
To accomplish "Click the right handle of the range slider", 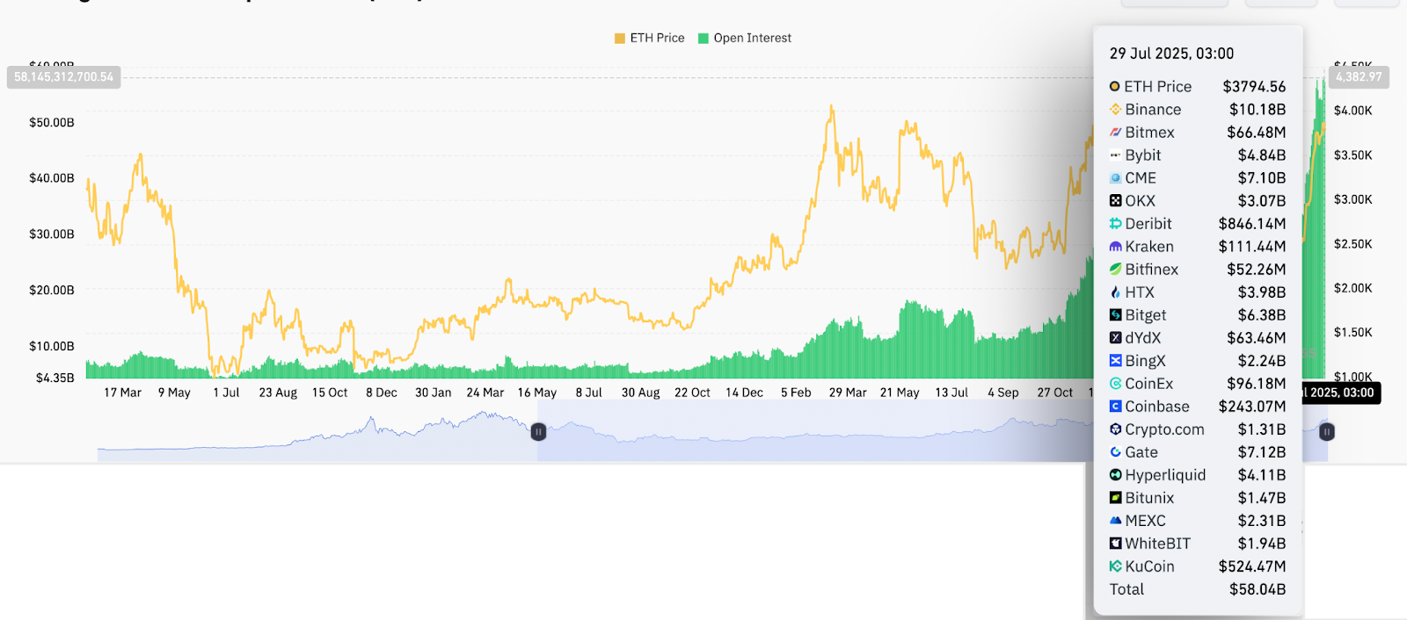I will 1327,431.
